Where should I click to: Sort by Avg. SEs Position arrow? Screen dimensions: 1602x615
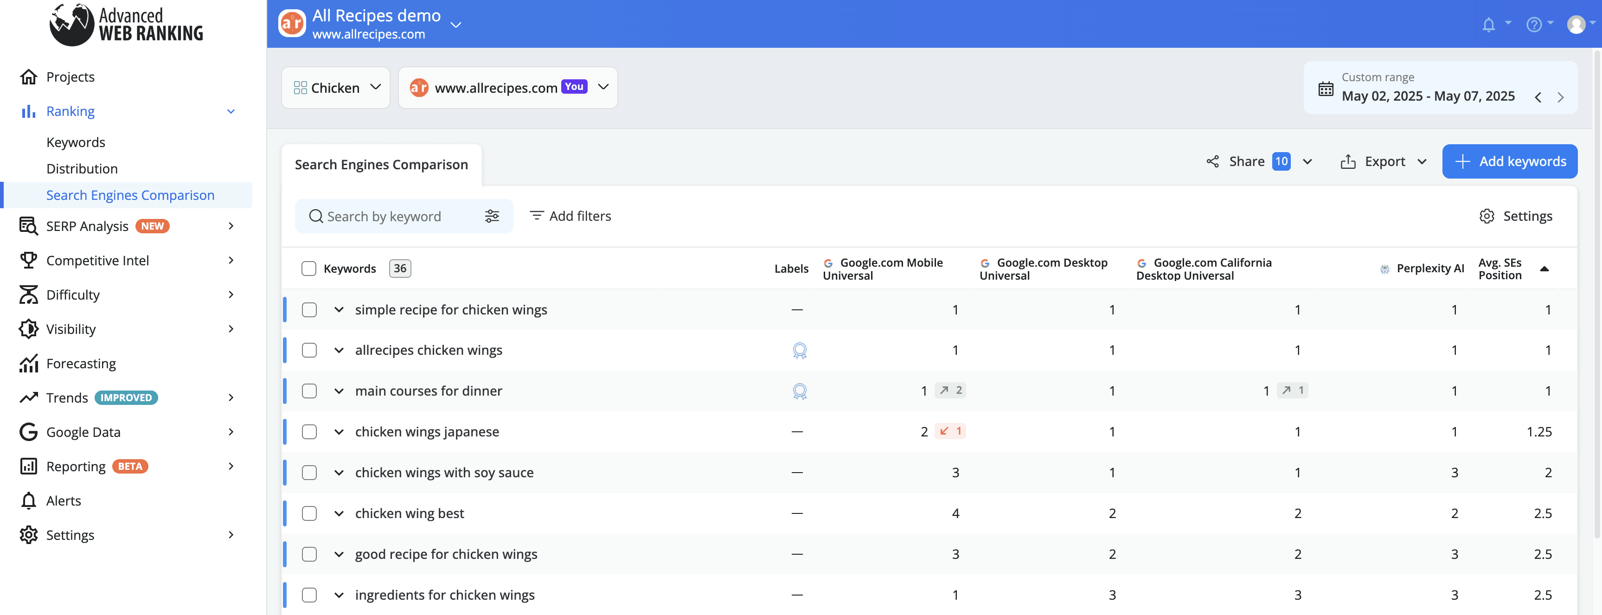coord(1544,269)
